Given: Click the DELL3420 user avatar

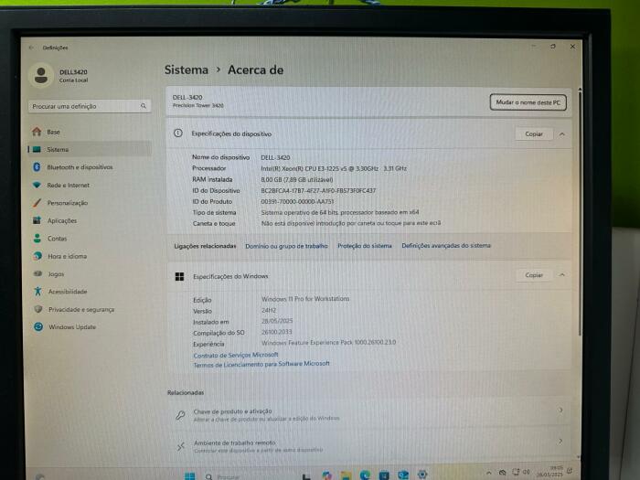Looking at the screenshot, I should pyautogui.click(x=41, y=75).
